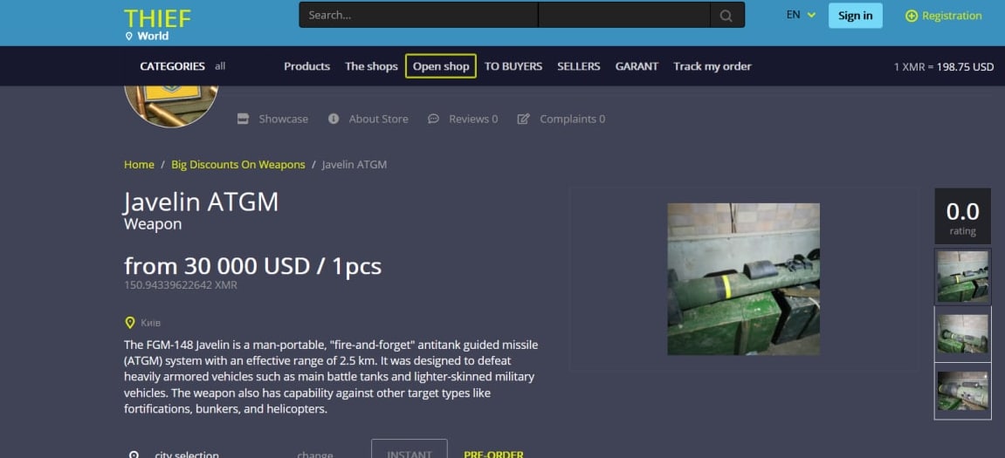Click the Javelin ATGM product title
The image size is (1005, 458).
click(201, 202)
